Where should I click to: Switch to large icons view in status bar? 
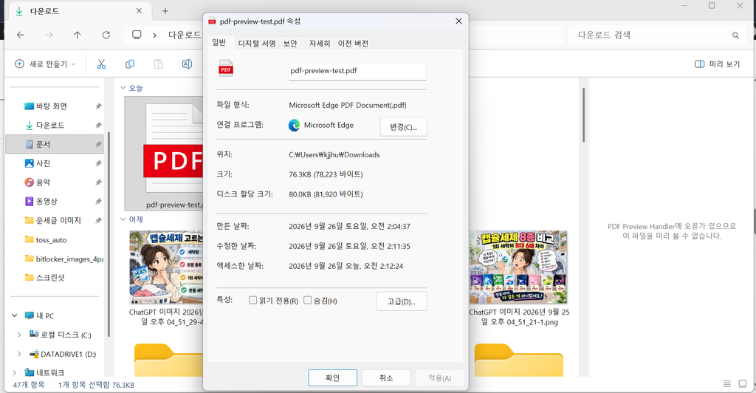743,384
